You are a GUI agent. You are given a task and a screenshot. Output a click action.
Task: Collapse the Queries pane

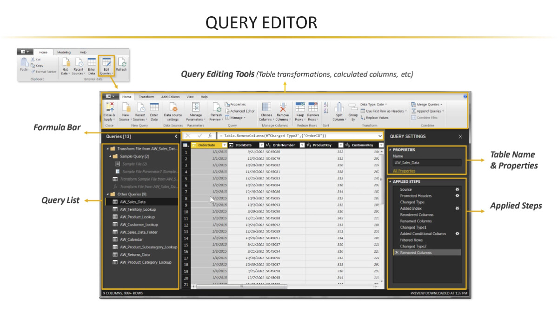point(175,137)
